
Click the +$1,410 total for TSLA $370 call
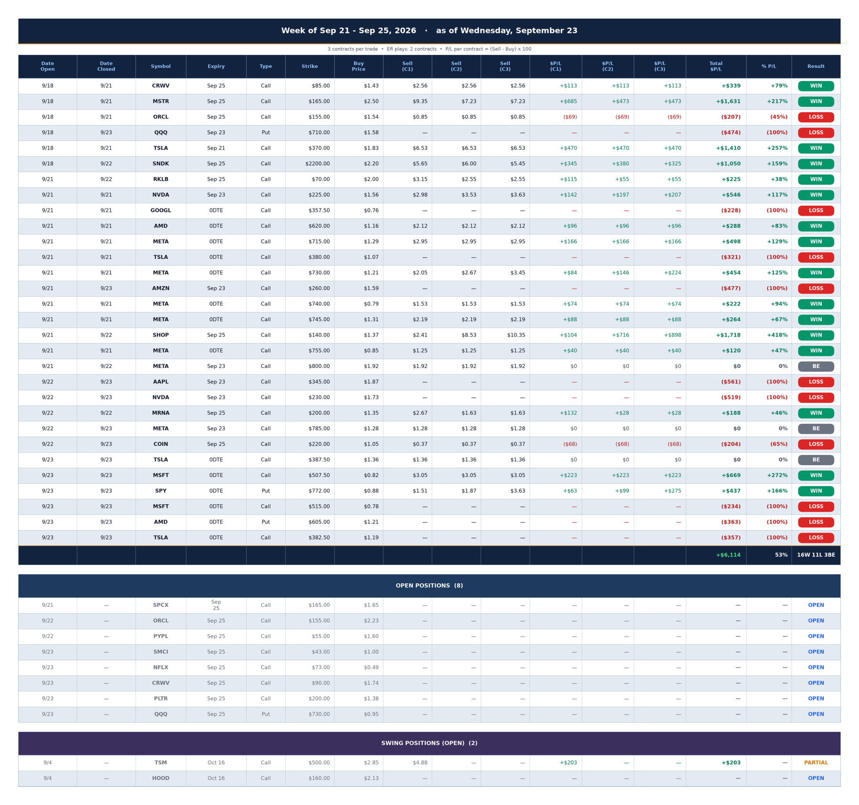pos(728,148)
